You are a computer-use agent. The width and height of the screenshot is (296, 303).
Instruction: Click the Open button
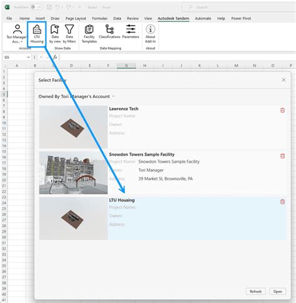coord(278,291)
